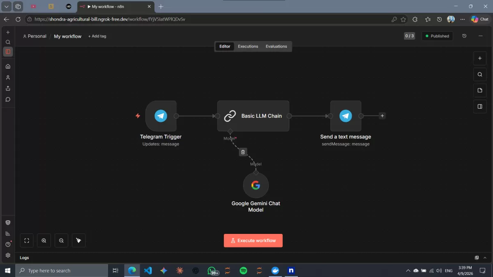Click the fit-to-view icon
This screenshot has width=493, height=277.
pyautogui.click(x=27, y=240)
